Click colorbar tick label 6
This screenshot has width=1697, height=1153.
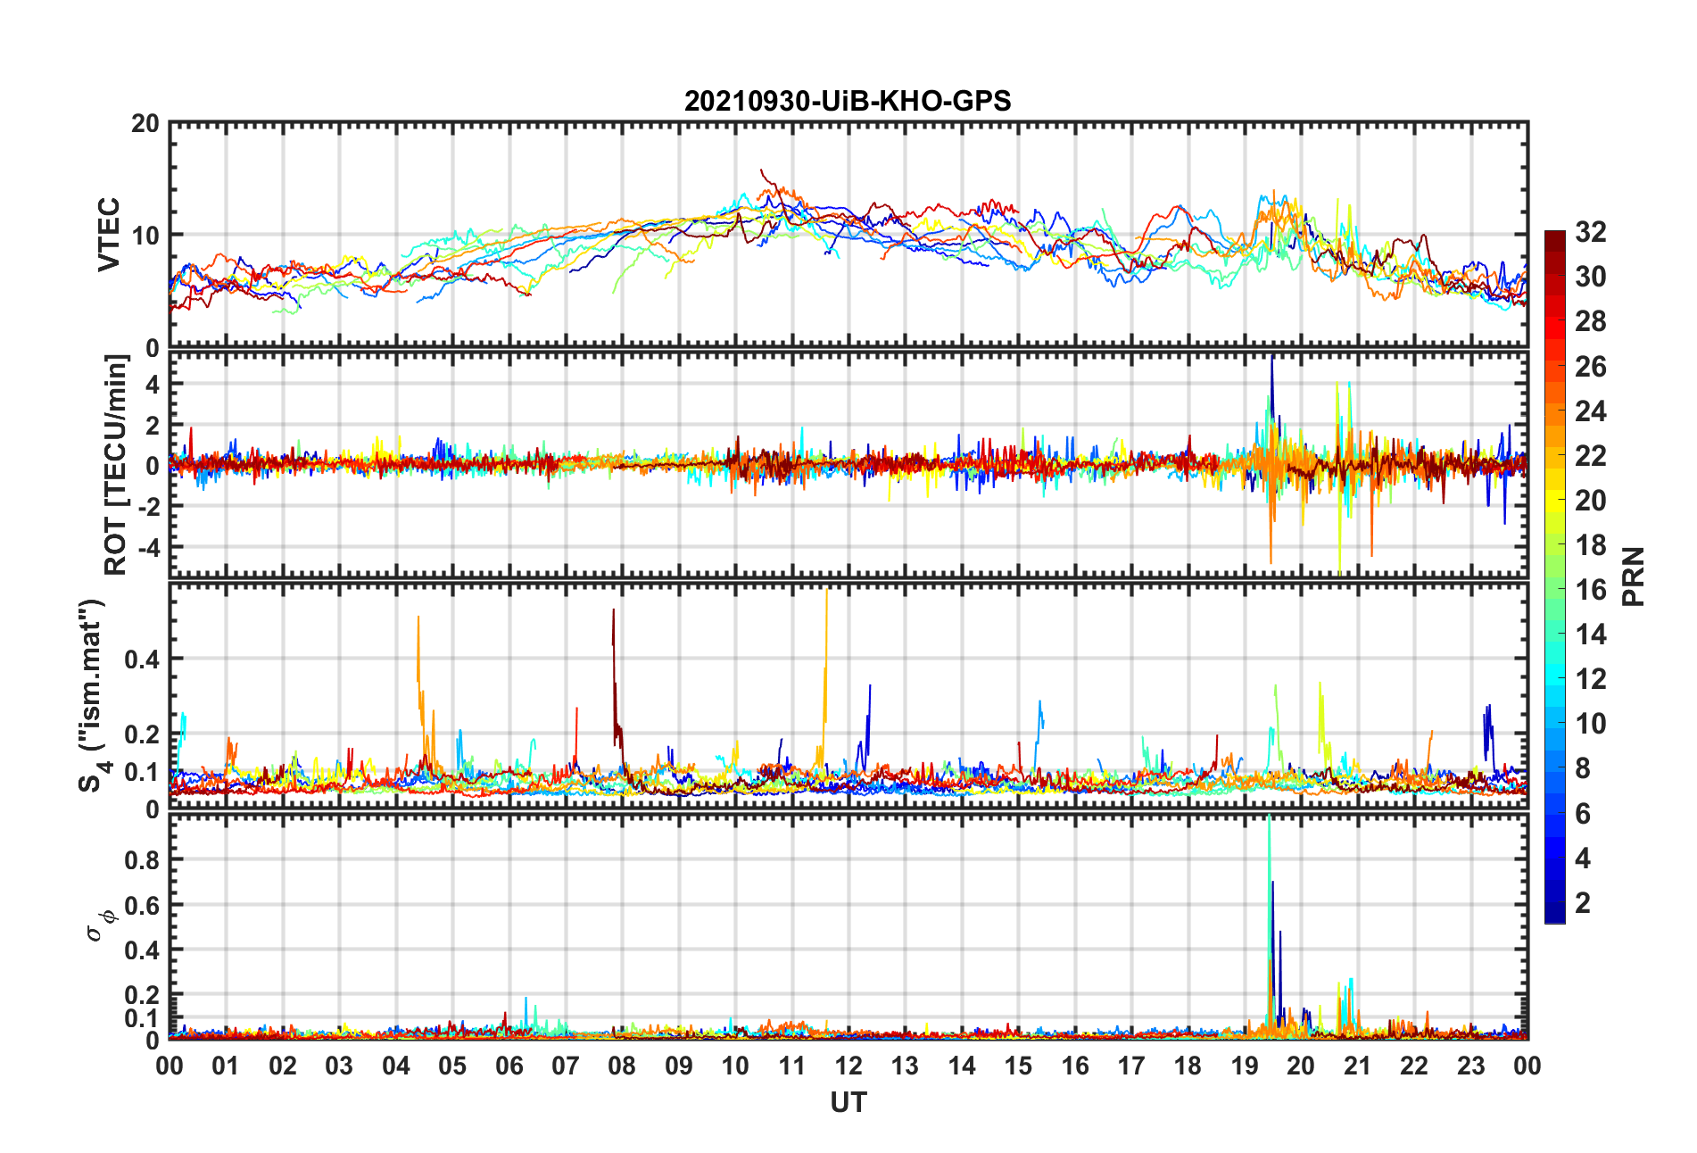tap(1583, 814)
